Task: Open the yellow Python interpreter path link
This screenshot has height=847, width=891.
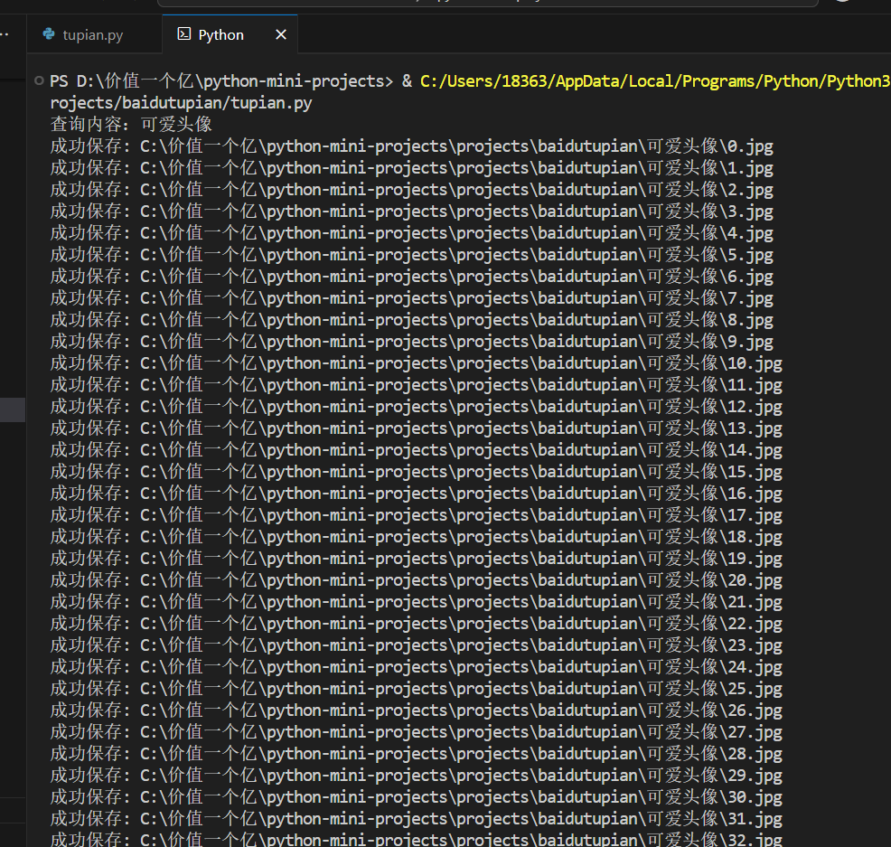Action: click(x=652, y=80)
